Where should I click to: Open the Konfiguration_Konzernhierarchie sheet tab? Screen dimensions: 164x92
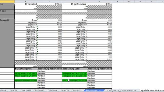coord(122,90)
